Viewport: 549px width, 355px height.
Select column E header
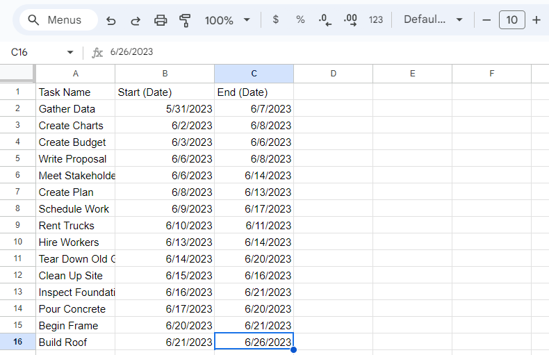coord(413,74)
